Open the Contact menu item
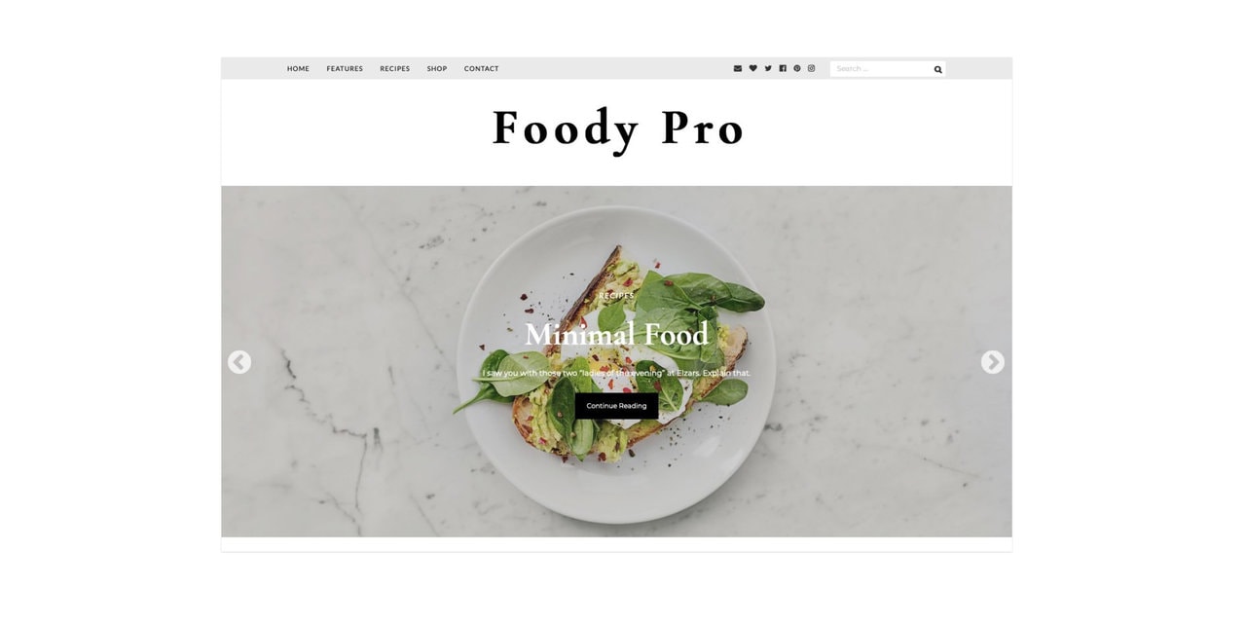 pyautogui.click(x=481, y=69)
